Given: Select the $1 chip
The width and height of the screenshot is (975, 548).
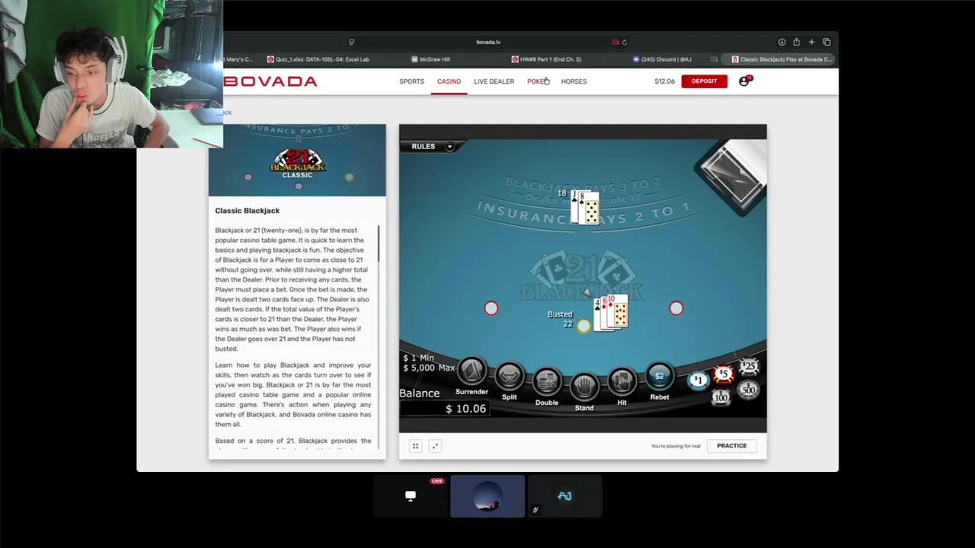Looking at the screenshot, I should (698, 380).
